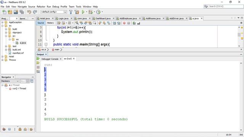Image resolution: width=244 pixels, height=137 pixels.
Task: Close the ex (run) output tab
Action: click(x=74, y=59)
